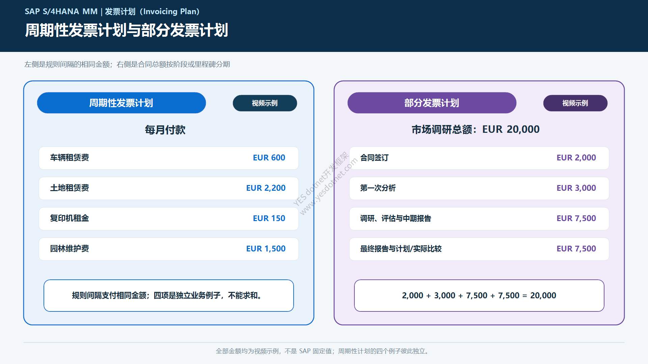Click the EUR 150 amount
Viewport: 648px width, 364px height.
[269, 218]
